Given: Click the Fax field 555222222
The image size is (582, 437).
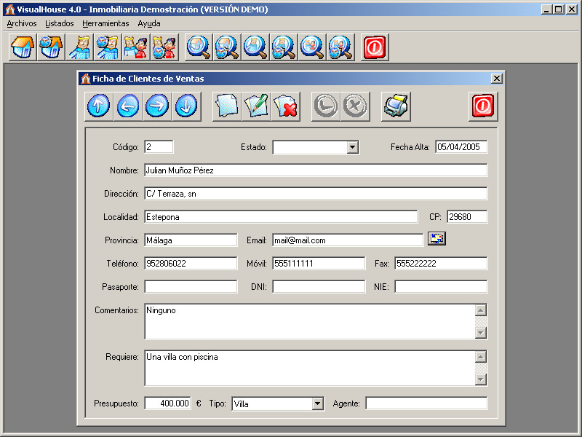Looking at the screenshot, I should click(441, 264).
